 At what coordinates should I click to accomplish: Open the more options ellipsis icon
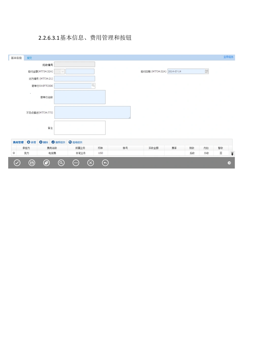click(76, 163)
